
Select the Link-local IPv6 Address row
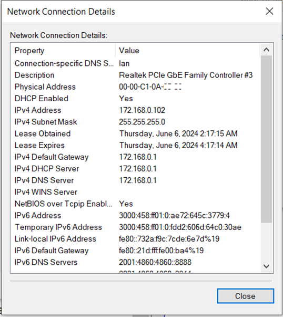click(x=136, y=239)
